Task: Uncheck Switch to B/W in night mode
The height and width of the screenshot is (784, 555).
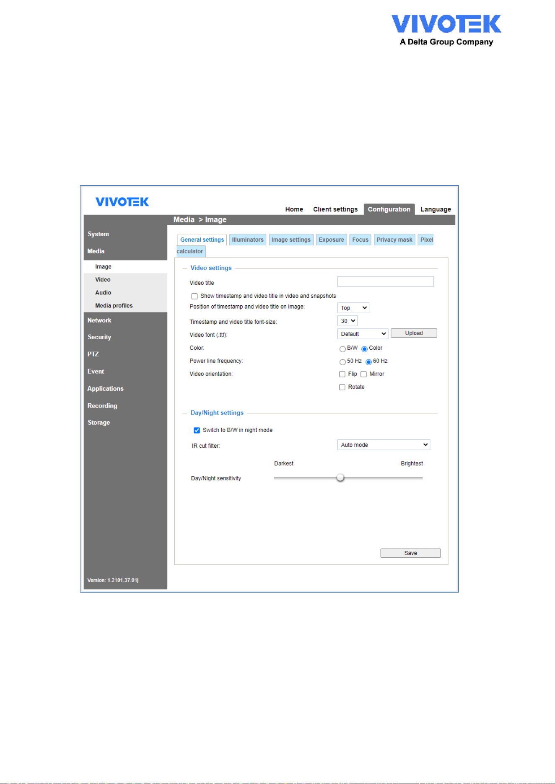Action: pos(197,430)
